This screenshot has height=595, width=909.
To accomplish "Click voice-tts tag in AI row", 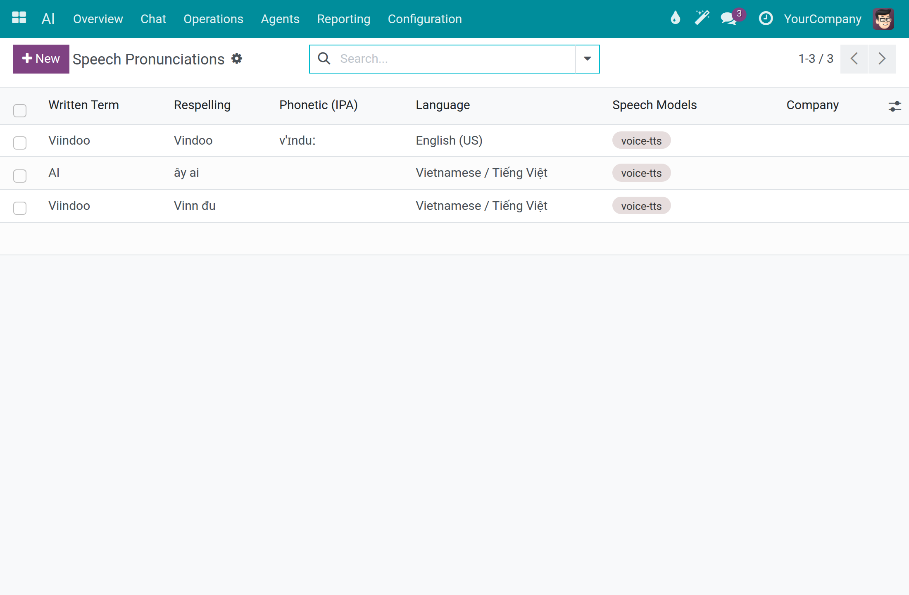I will pyautogui.click(x=641, y=173).
